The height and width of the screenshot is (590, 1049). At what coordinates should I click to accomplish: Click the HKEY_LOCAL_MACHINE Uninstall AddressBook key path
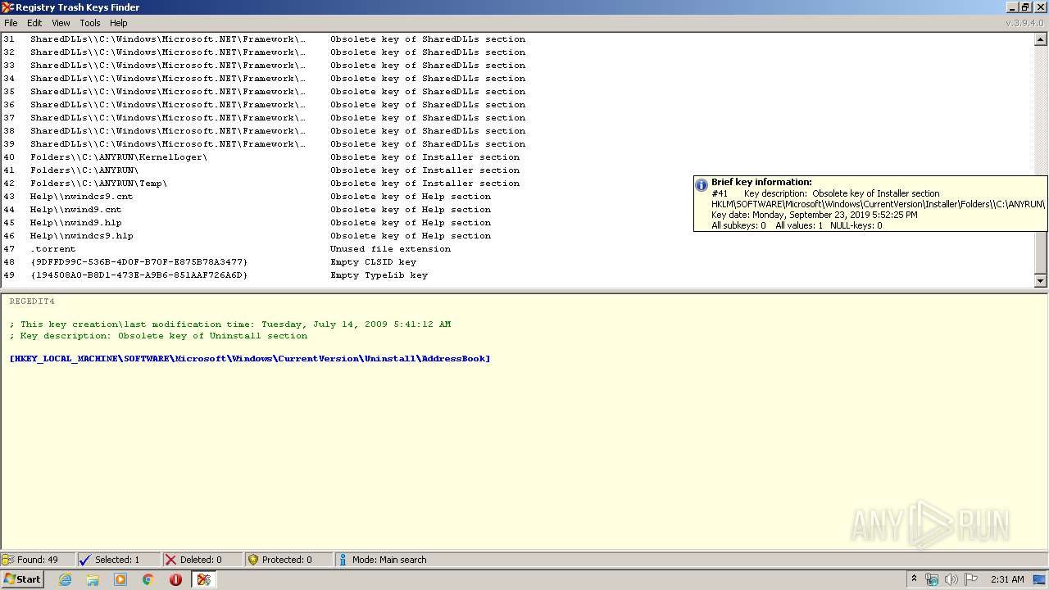click(x=250, y=359)
